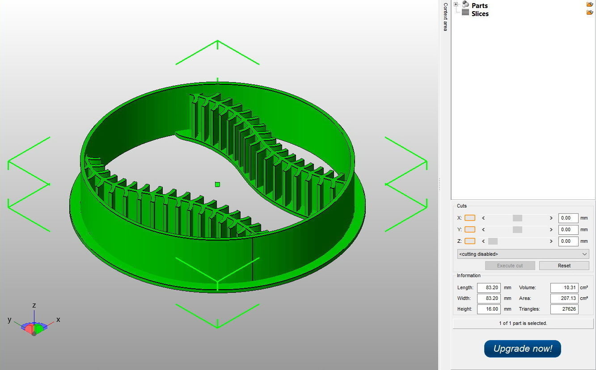Click the Execute cut button
The height and width of the screenshot is (370, 596).
(x=510, y=266)
